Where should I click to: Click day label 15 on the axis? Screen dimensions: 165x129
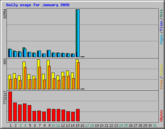click(77, 125)
